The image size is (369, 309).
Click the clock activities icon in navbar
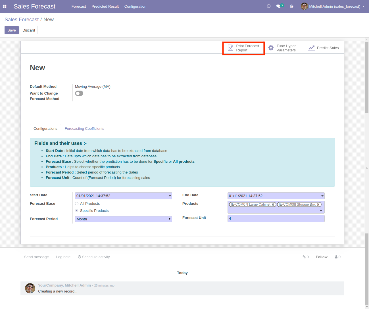(x=268, y=6)
